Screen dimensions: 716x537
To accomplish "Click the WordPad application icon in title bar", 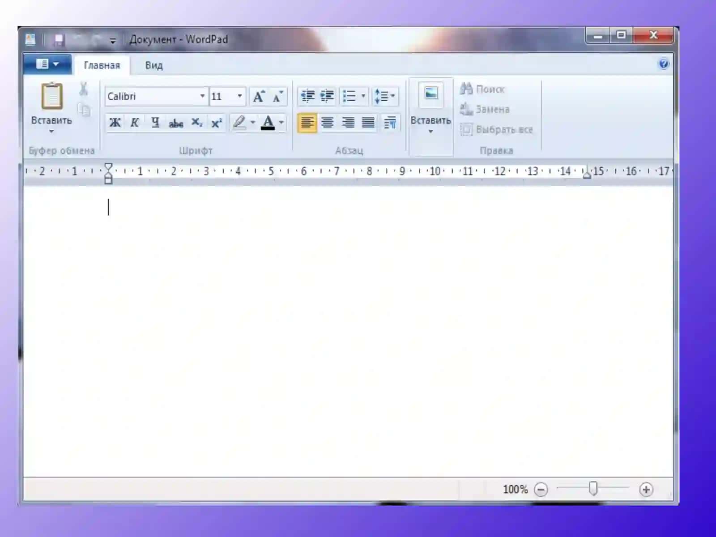I will (30, 40).
